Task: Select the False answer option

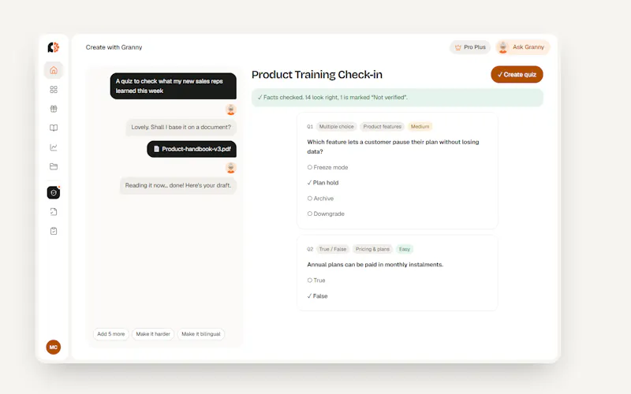Action: pos(317,296)
